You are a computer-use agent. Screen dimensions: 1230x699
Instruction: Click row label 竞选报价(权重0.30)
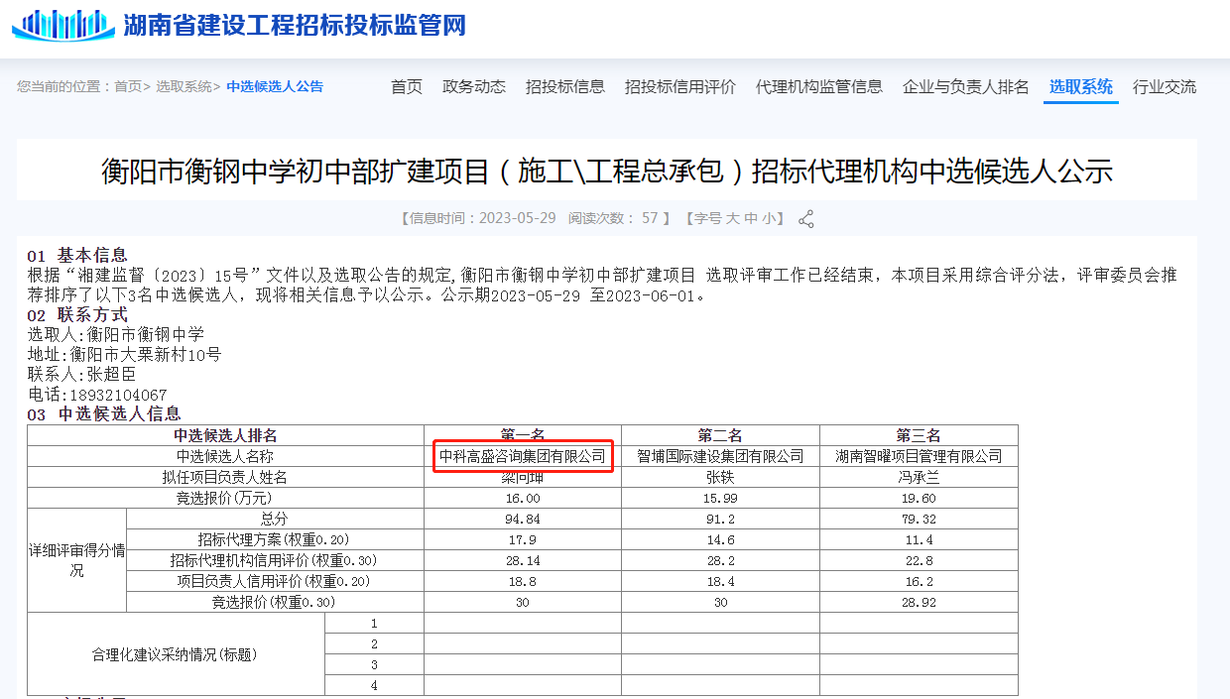click(274, 602)
